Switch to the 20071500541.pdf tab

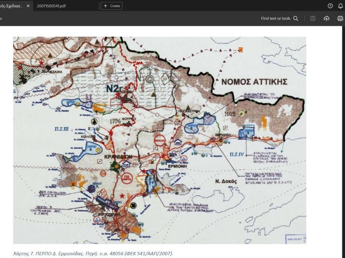[51, 6]
